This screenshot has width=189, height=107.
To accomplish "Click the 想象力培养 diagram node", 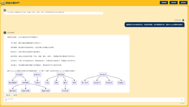I will pyautogui.click(x=46, y=91).
